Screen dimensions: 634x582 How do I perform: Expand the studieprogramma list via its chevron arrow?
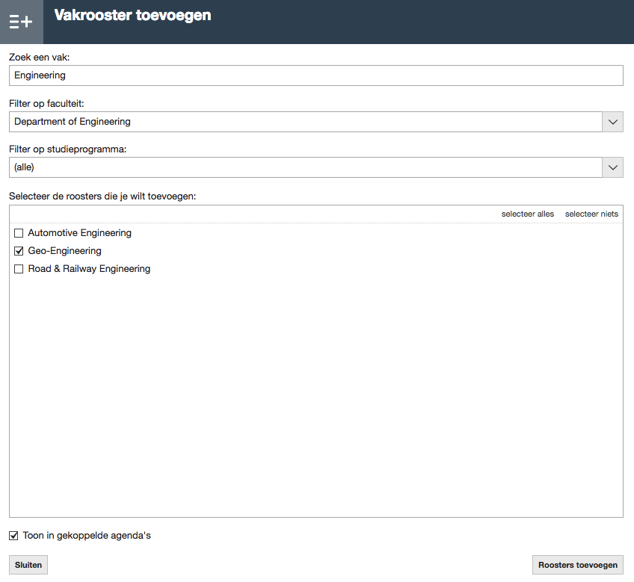point(612,167)
